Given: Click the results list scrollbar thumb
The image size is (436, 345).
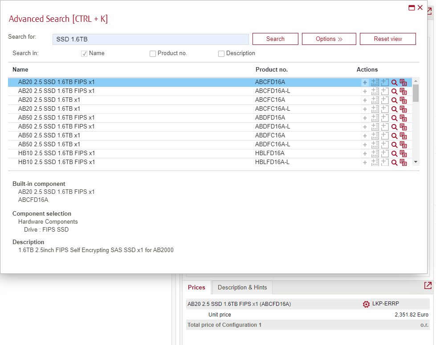Looking at the screenshot, I should pyautogui.click(x=416, y=93).
